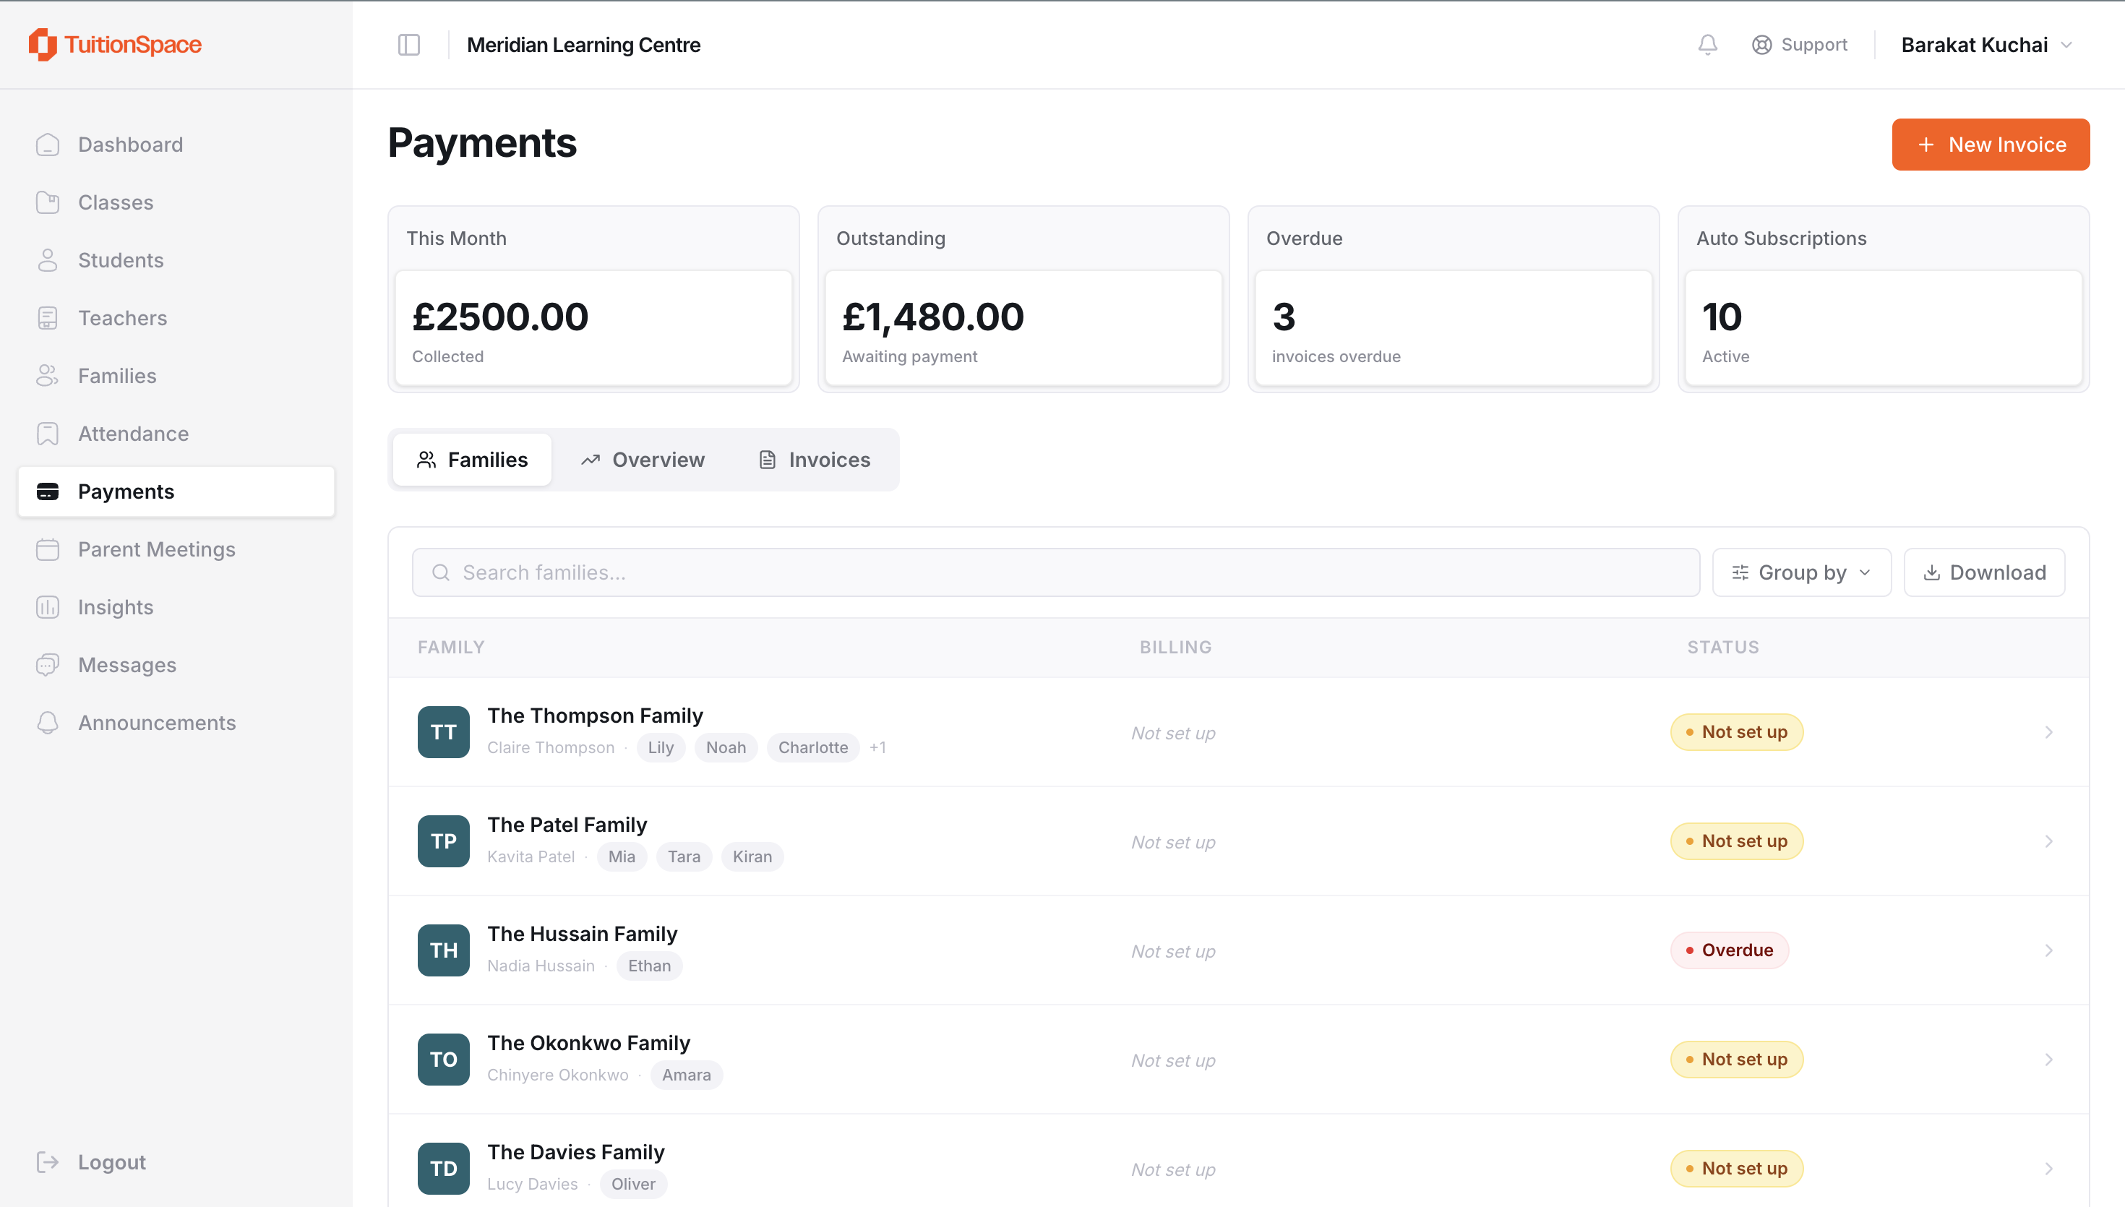This screenshot has width=2125, height=1207.
Task: Expand the Thompson Family row chevron
Action: click(x=2049, y=732)
